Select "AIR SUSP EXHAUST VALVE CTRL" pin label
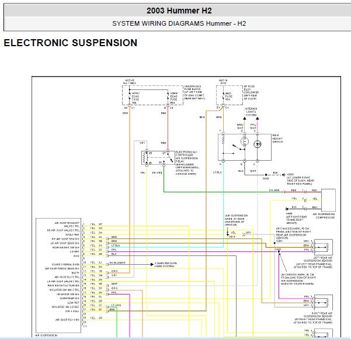 67,224
